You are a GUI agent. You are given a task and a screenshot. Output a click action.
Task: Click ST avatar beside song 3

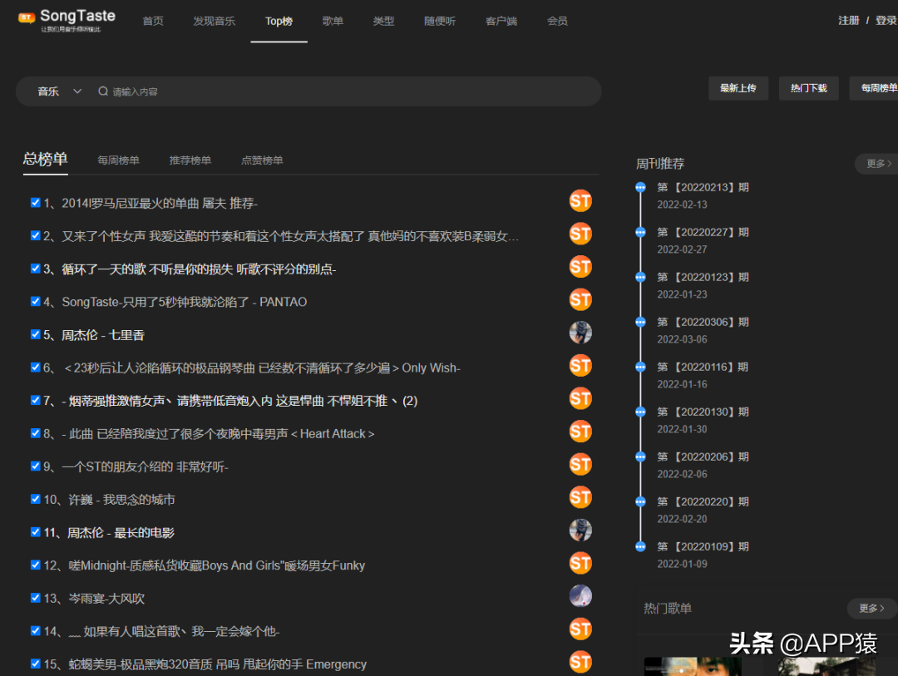coord(580,267)
